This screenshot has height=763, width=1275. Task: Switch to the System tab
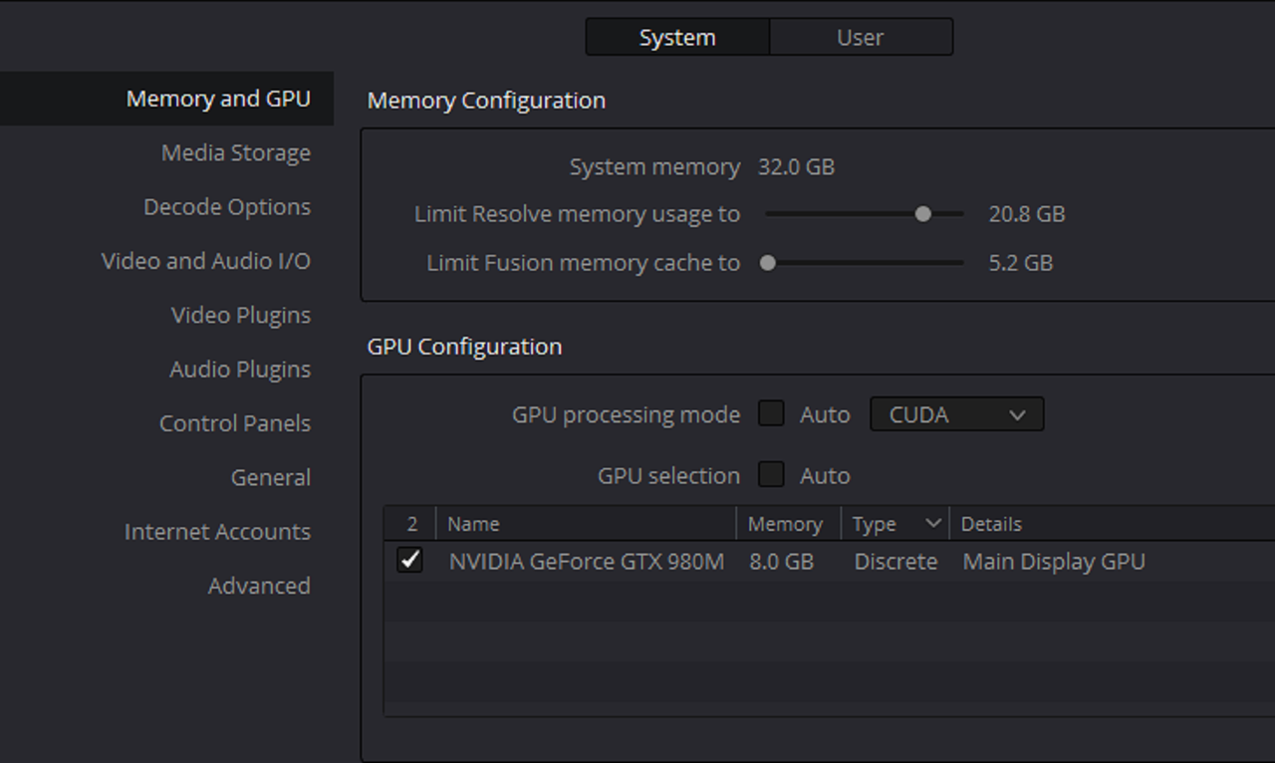point(677,37)
